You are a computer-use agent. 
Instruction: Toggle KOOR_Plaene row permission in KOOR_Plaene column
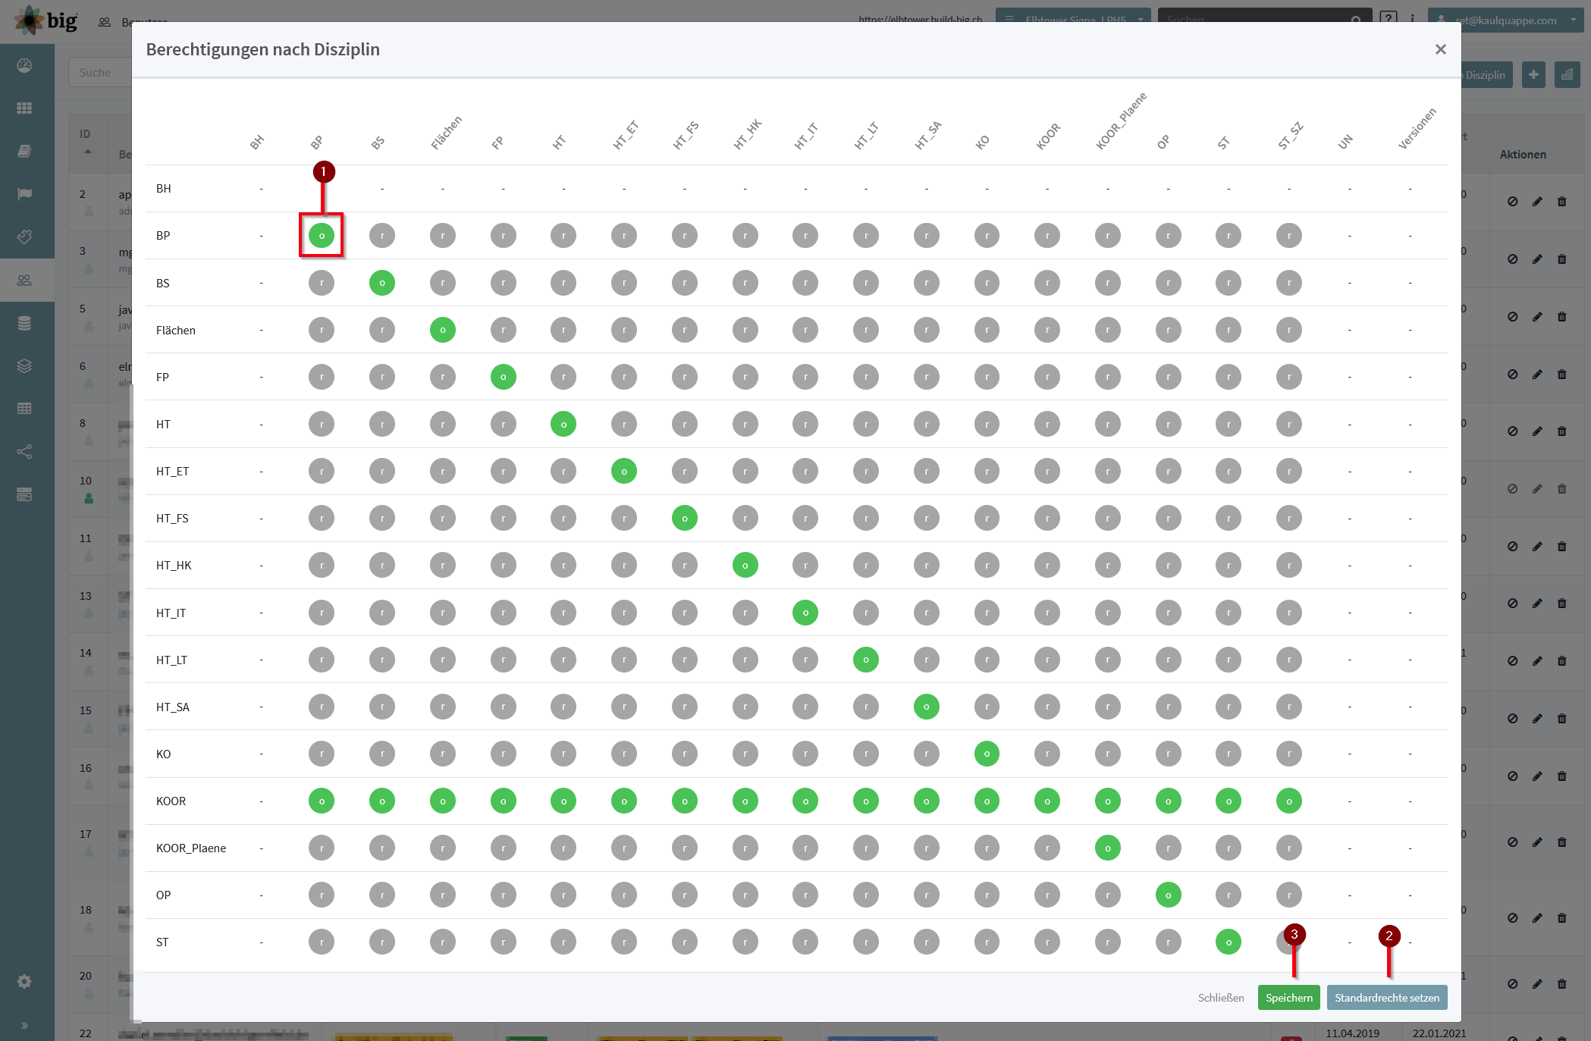(1108, 848)
